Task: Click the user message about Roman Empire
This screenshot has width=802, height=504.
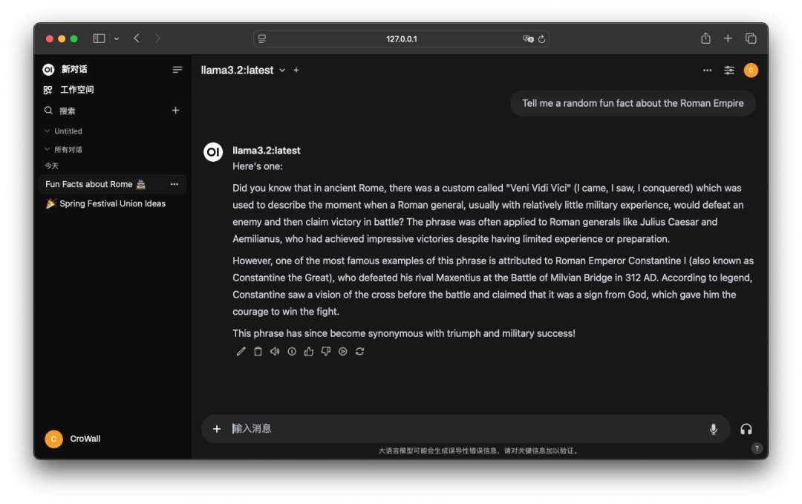Action: pyautogui.click(x=633, y=103)
